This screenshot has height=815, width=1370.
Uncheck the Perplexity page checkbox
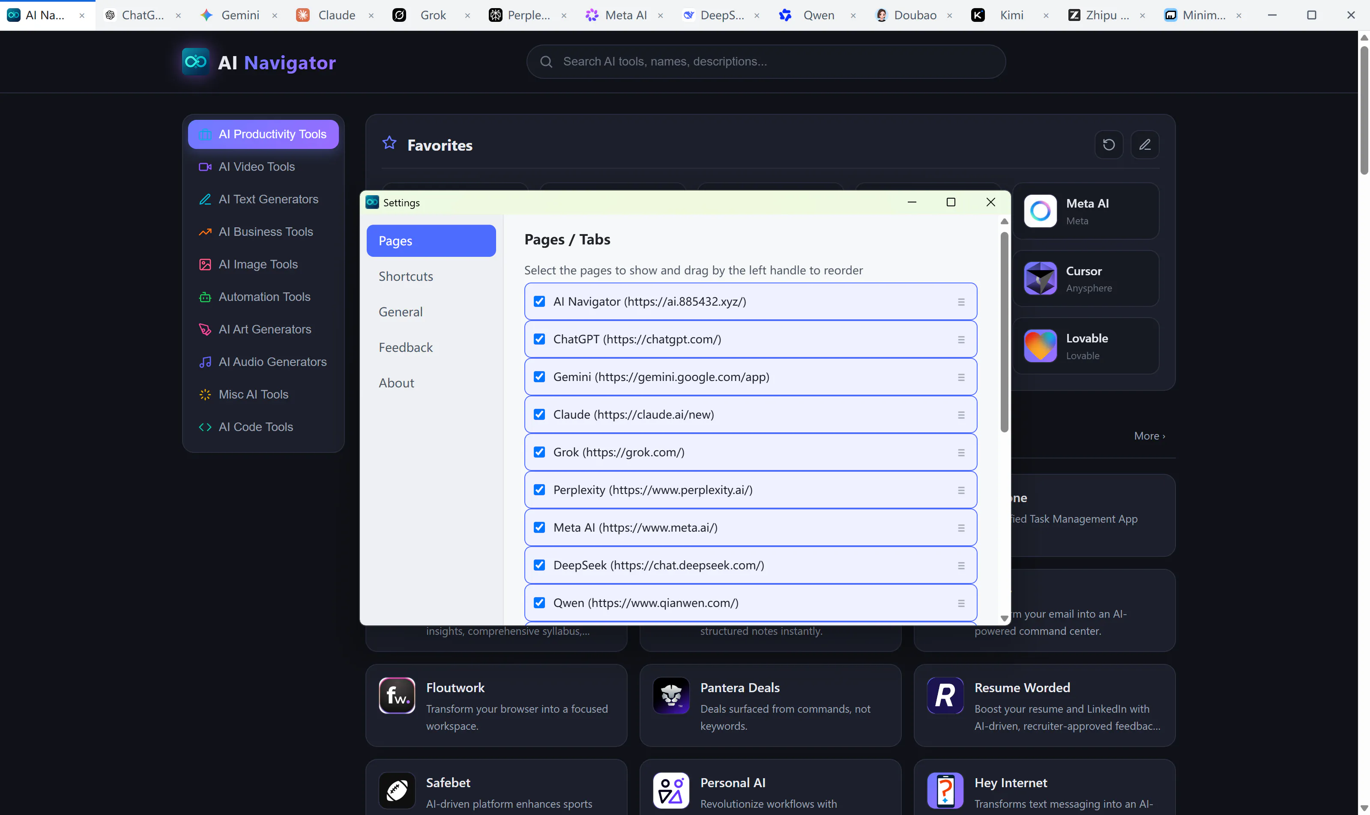[x=540, y=490]
